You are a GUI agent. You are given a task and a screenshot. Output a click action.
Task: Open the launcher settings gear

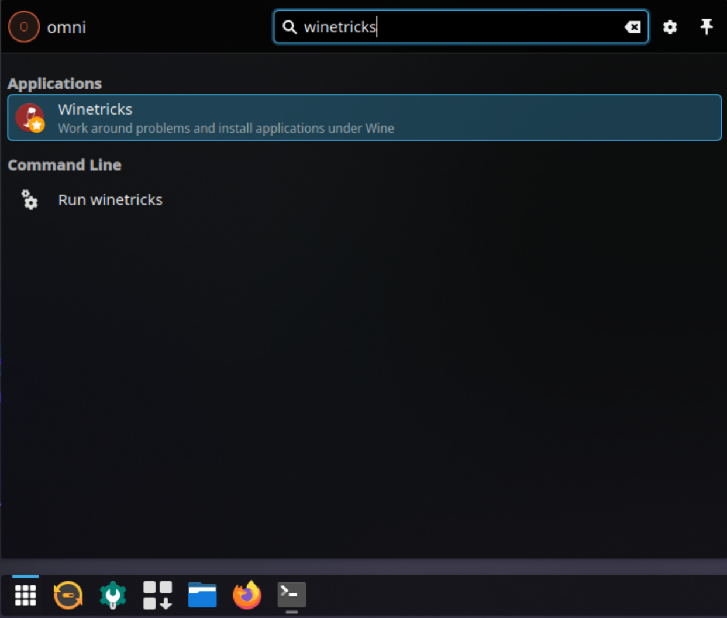click(670, 27)
